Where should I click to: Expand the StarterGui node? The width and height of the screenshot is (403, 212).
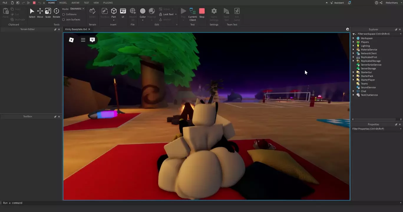click(354, 72)
